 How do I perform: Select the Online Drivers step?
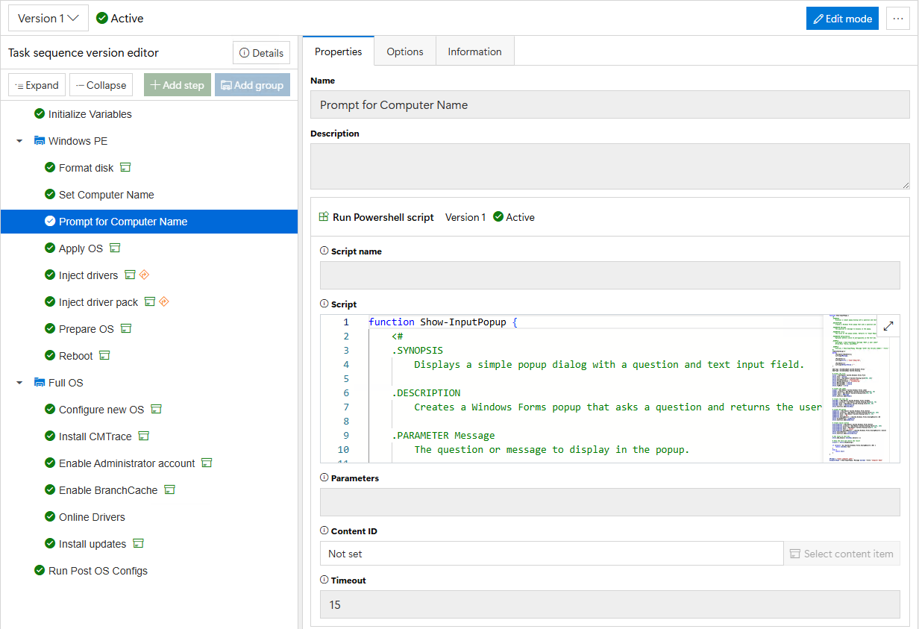click(x=149, y=517)
